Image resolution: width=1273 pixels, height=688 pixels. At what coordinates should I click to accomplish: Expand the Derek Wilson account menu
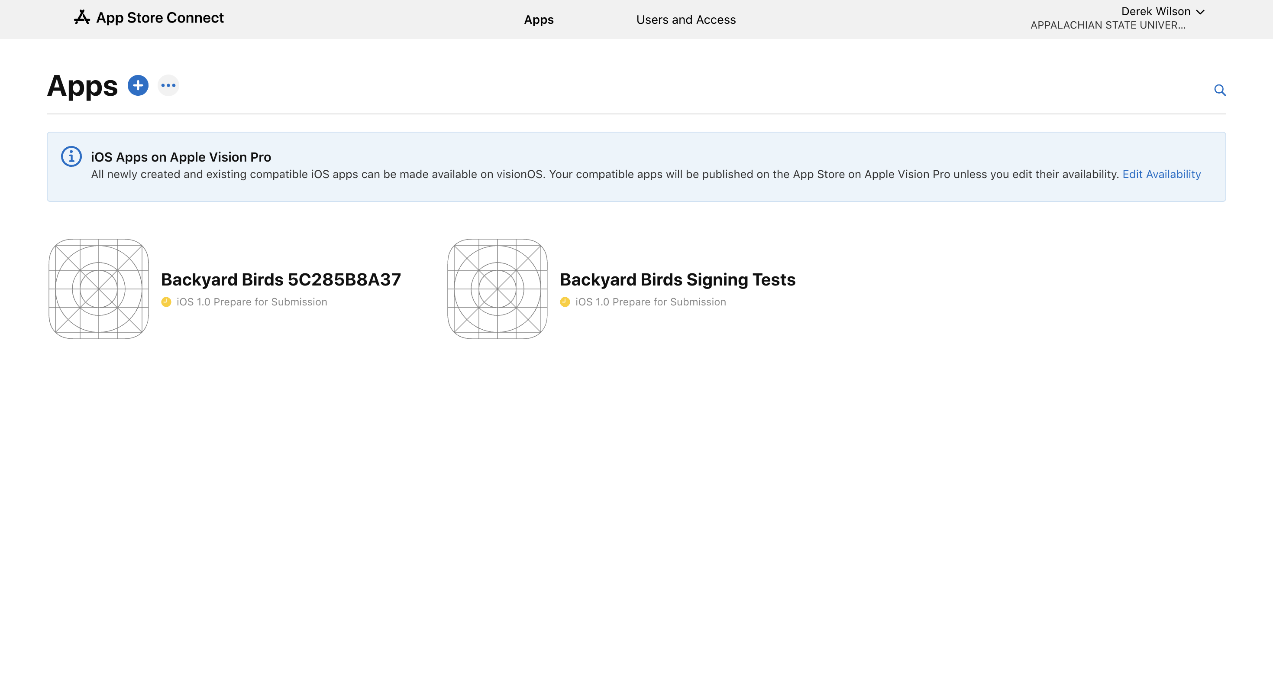coord(1162,11)
